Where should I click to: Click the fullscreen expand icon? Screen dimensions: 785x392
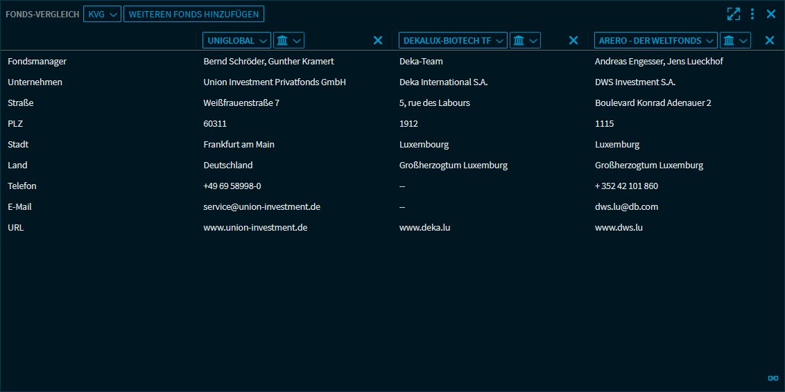coord(733,14)
